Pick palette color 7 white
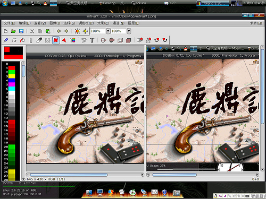This screenshot has height=199, width=266. pos(12,93)
